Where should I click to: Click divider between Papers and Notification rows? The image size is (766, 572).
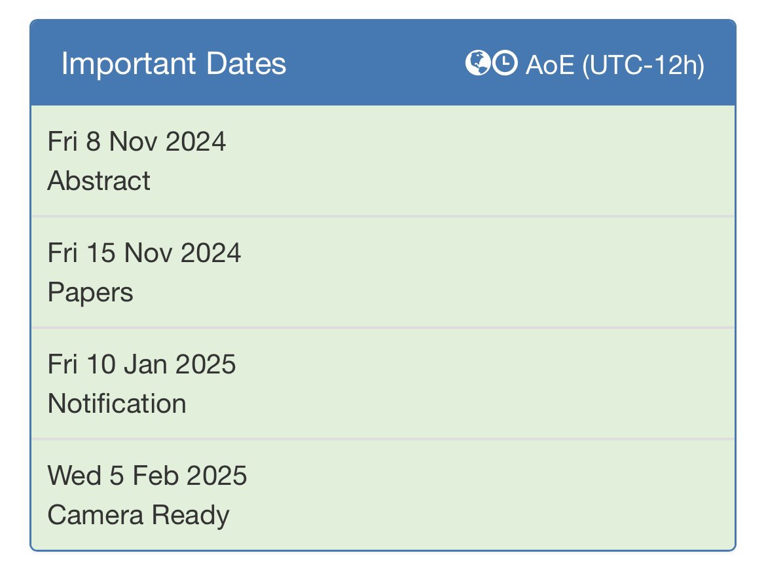point(383,328)
